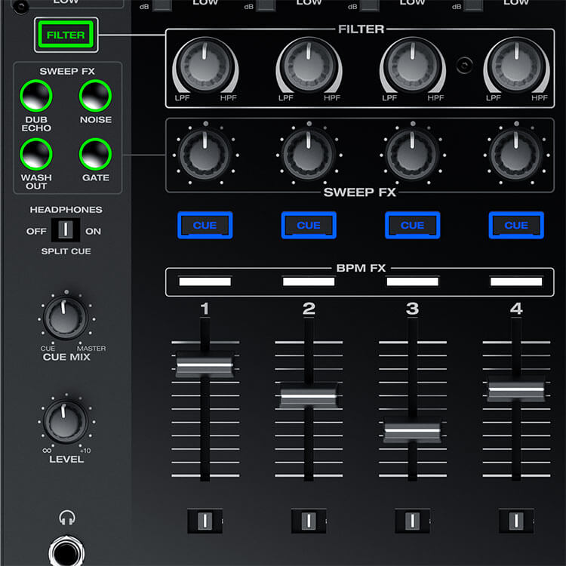566x566 pixels.
Task: Select the Noise sweep effect
Action: click(x=95, y=96)
